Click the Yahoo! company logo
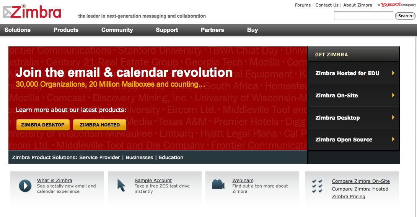 tap(396, 5)
